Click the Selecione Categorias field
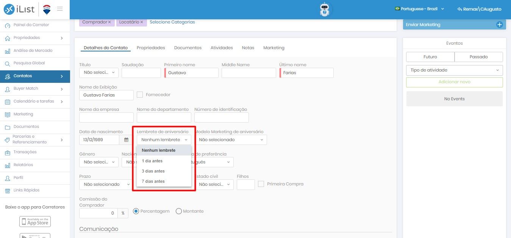511x238 pixels. tap(172, 22)
